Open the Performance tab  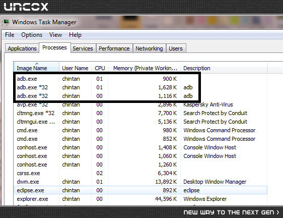point(114,48)
